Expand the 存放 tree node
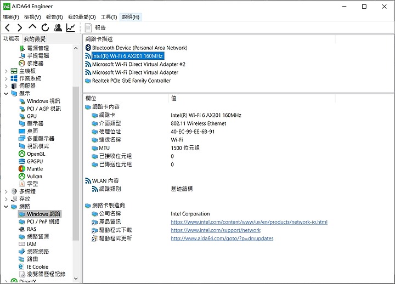Viewport: 395px width, 284px height. [6, 199]
